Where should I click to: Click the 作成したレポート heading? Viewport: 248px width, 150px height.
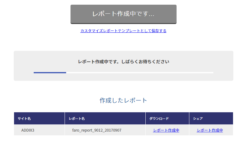pos(123,100)
